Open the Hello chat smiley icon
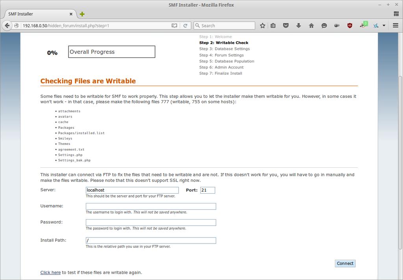Screen dimensions: 403x280 [324, 26]
